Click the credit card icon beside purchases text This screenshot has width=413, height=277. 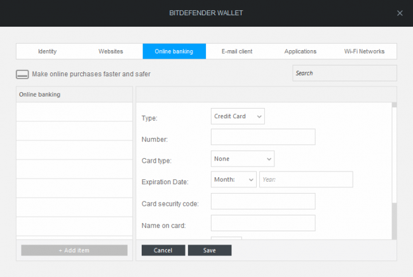coord(22,74)
